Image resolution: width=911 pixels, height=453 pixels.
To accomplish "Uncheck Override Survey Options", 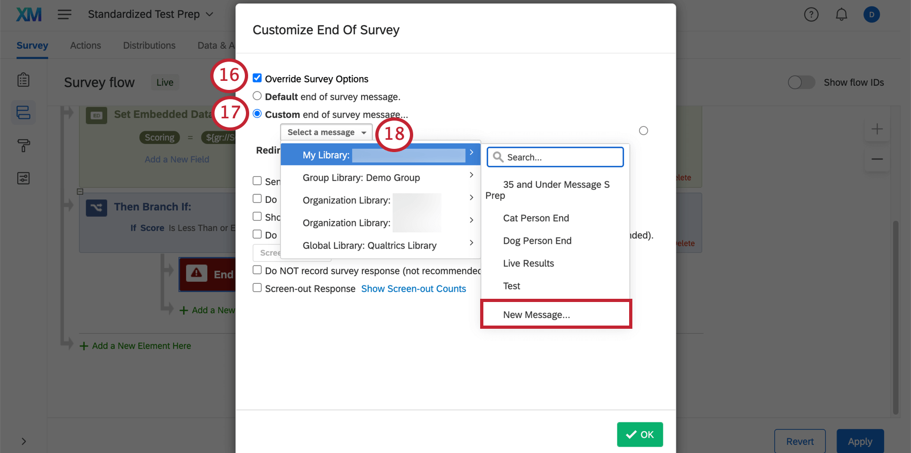I will coord(257,78).
